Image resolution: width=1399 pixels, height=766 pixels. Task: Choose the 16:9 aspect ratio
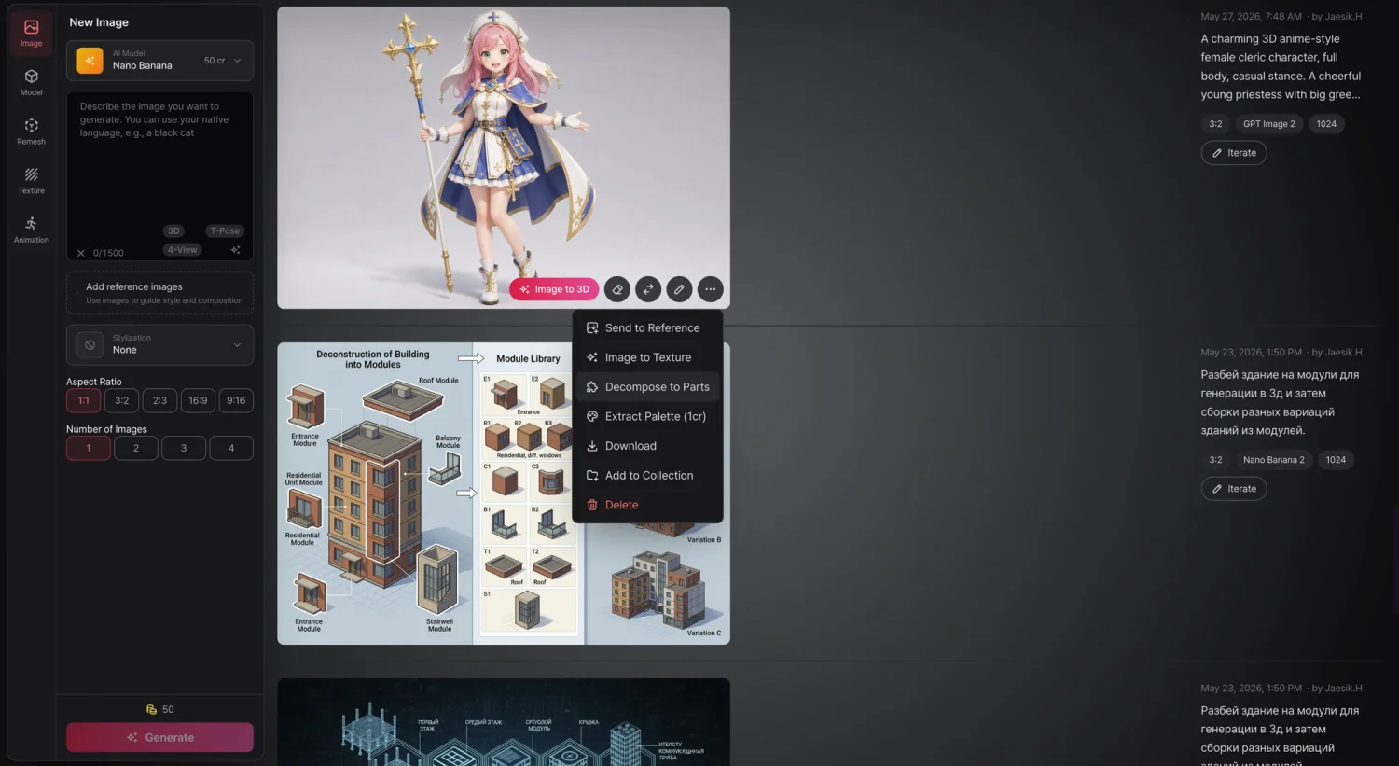click(198, 400)
